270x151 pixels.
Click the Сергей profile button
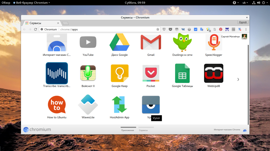pyautogui.click(x=243, y=23)
